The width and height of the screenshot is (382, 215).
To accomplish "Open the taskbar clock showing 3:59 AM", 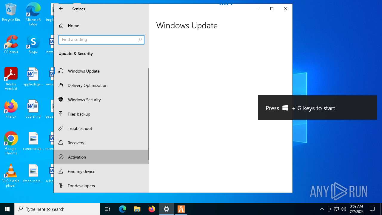I will (356, 209).
